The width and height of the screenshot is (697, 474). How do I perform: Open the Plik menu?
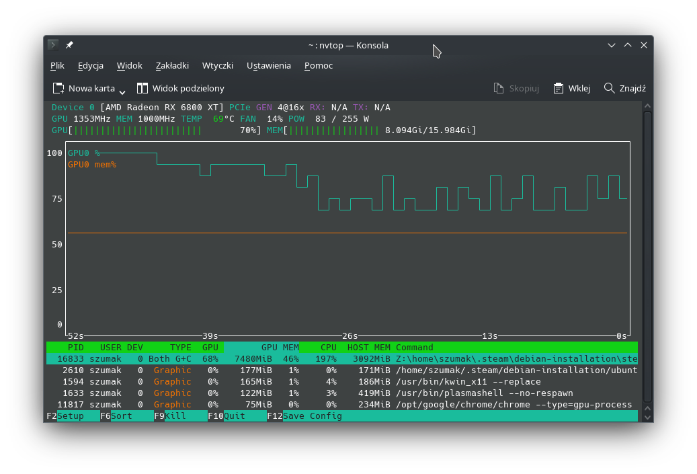(57, 65)
